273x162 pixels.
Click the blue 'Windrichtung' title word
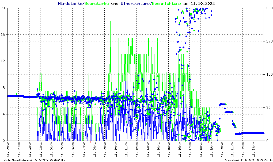(135, 3)
